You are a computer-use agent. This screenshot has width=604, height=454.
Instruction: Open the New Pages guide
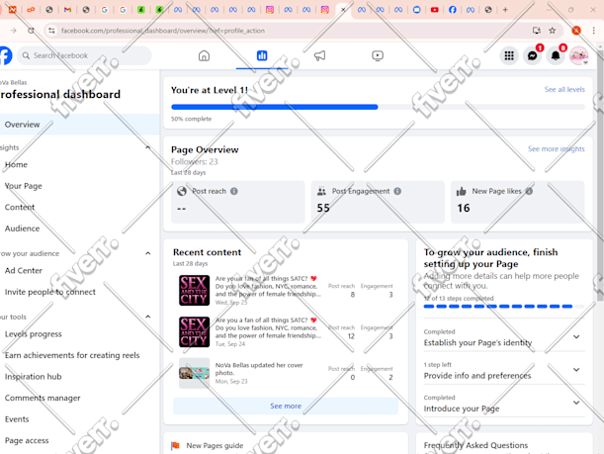point(215,445)
